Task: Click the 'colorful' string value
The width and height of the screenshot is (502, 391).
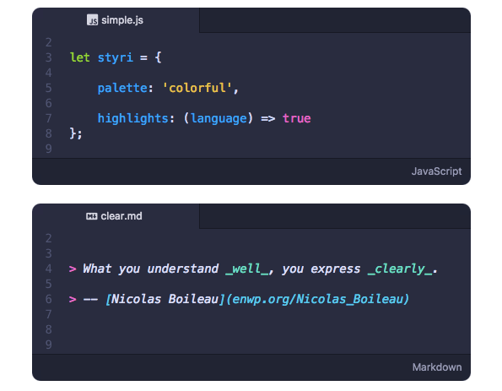Action: point(197,88)
